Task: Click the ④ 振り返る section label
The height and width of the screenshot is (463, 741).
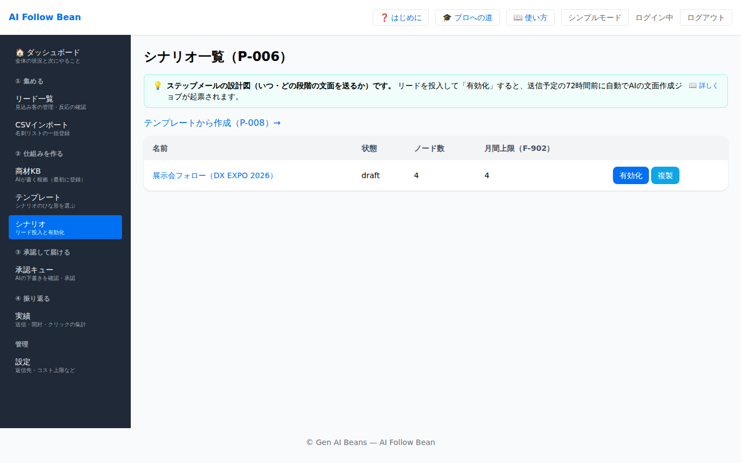Action: coord(33,298)
